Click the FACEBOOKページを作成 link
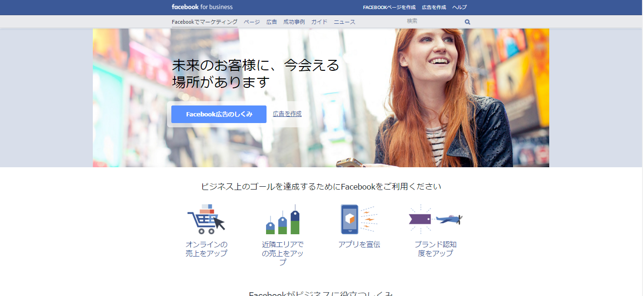This screenshot has height=296, width=643. pos(389,7)
